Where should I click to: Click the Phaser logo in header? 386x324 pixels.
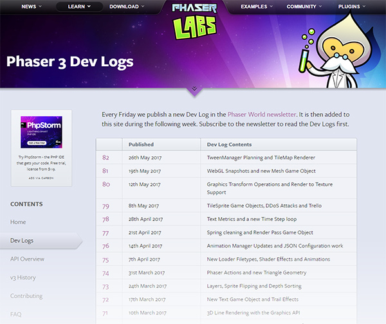coord(194,8)
